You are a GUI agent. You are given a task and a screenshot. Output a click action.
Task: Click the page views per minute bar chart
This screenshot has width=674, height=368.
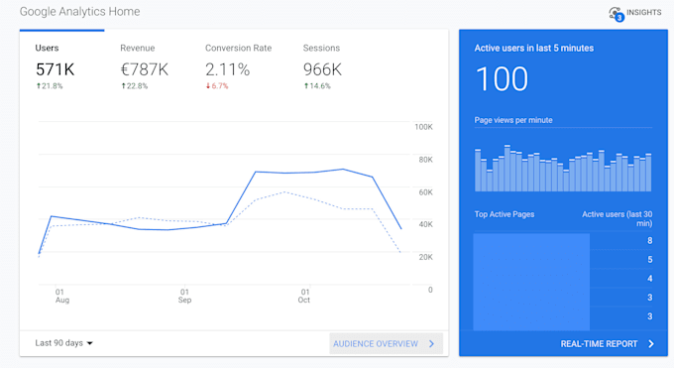(x=563, y=169)
